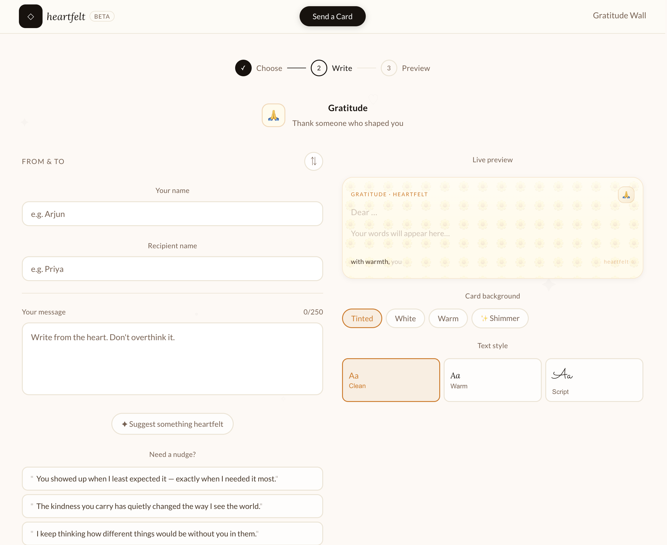
Task: Select the White card background
Action: coord(405,318)
